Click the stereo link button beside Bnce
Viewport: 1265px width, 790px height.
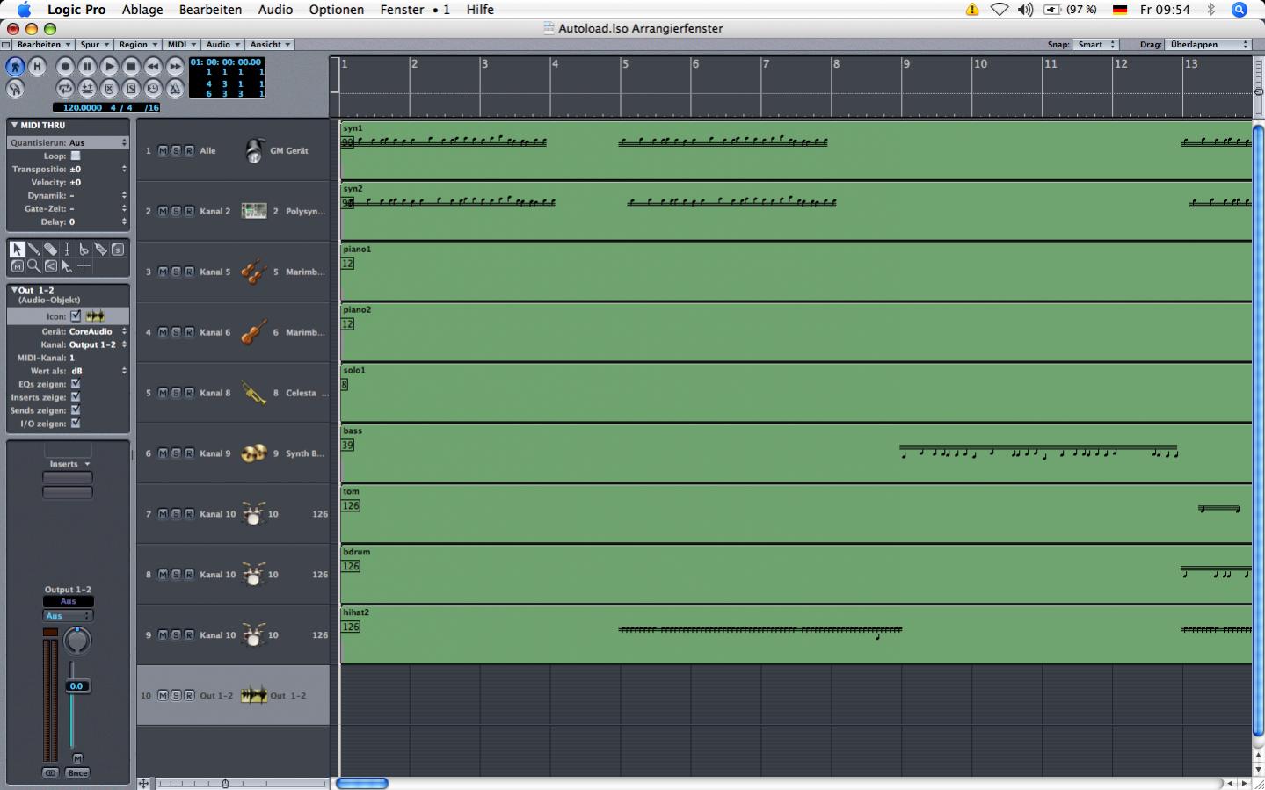click(50, 773)
